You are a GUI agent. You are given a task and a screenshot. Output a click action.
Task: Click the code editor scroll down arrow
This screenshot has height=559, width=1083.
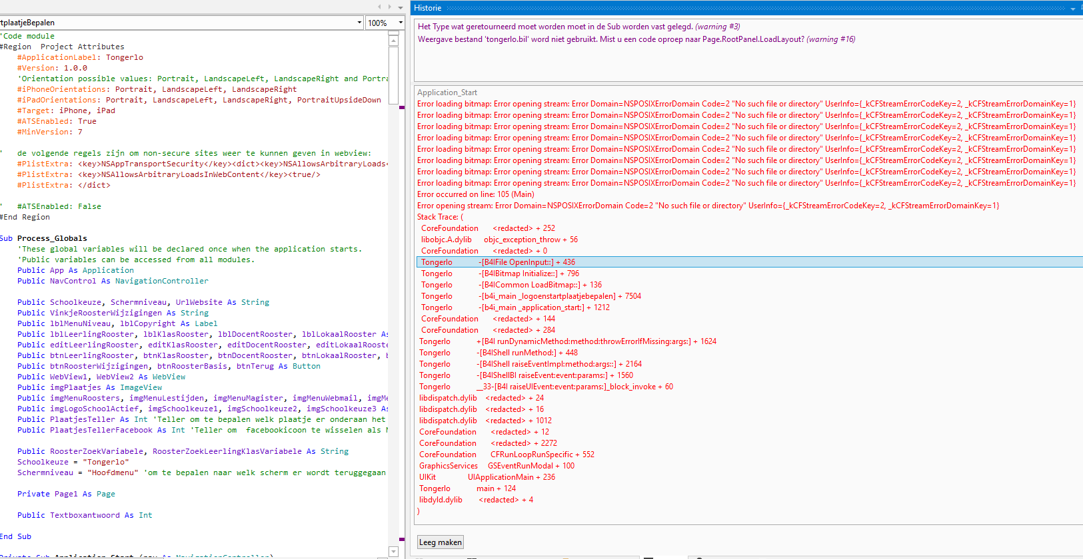click(x=393, y=551)
